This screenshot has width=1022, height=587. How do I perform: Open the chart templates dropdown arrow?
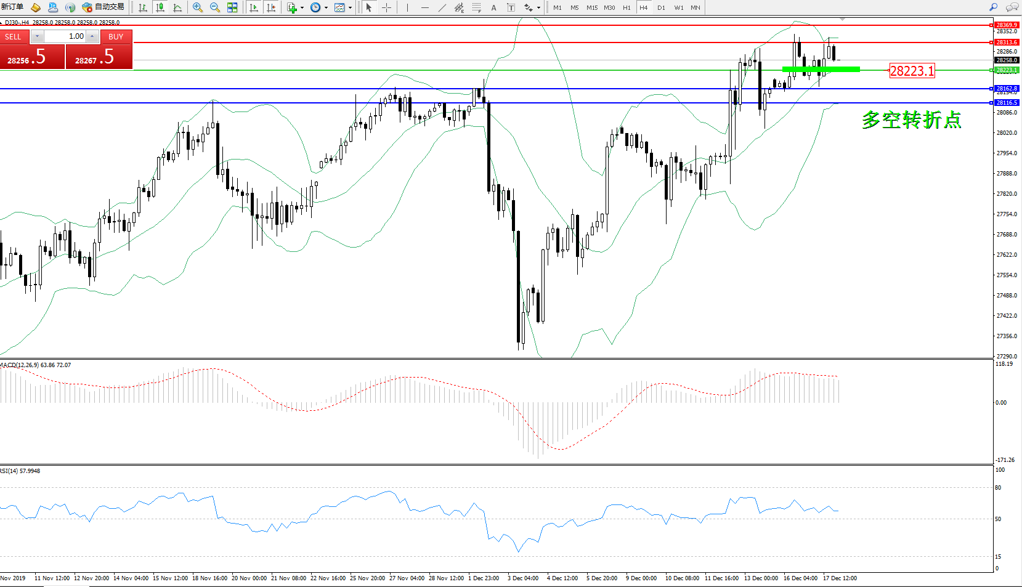point(350,8)
